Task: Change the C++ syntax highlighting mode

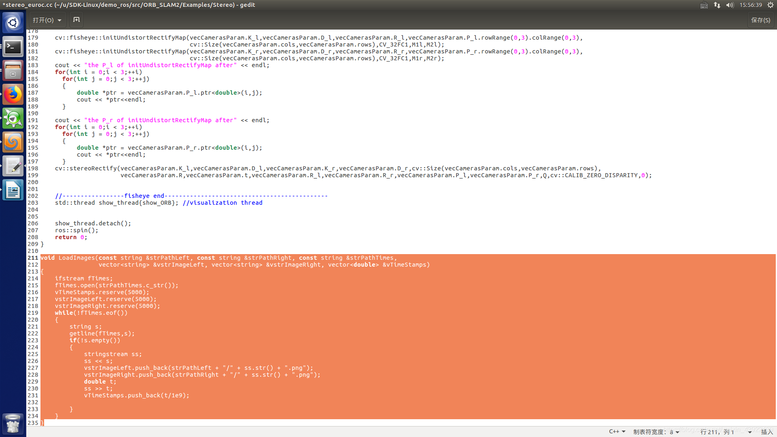Action: click(x=617, y=432)
